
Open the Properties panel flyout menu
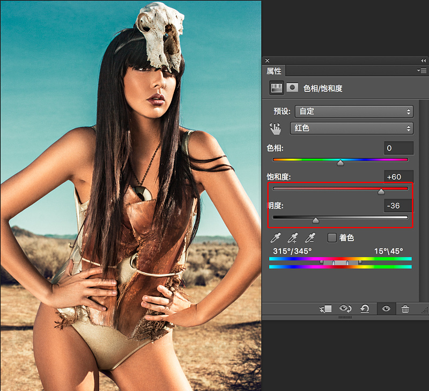click(x=422, y=71)
